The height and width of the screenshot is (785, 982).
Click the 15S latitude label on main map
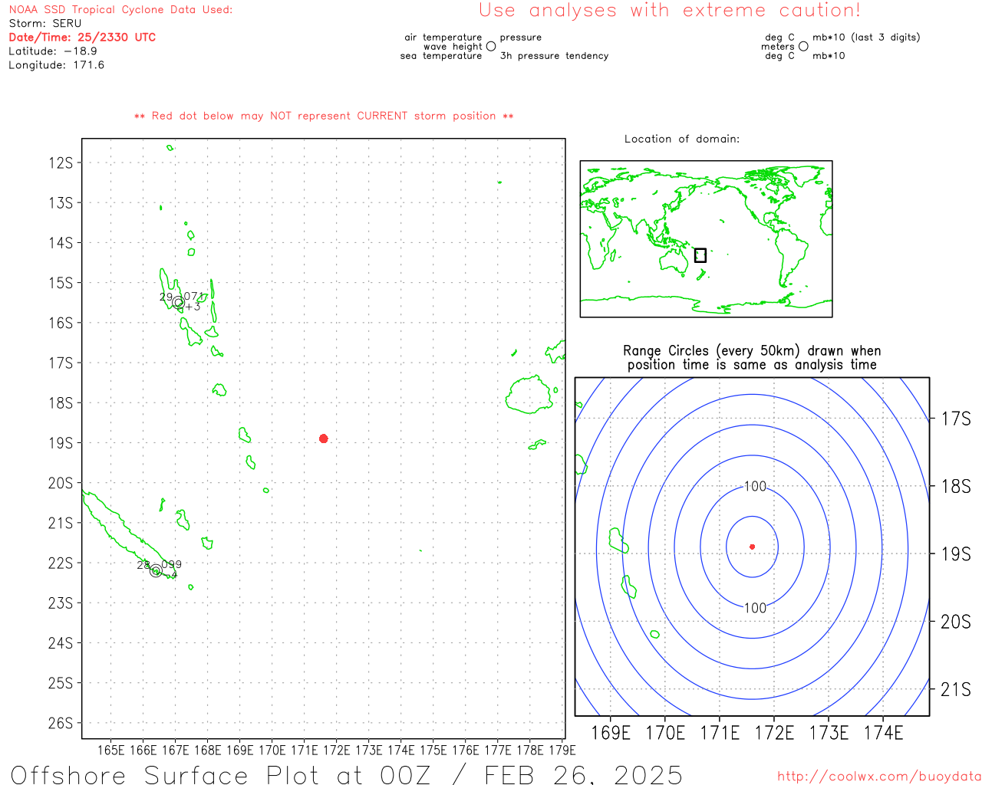61,283
